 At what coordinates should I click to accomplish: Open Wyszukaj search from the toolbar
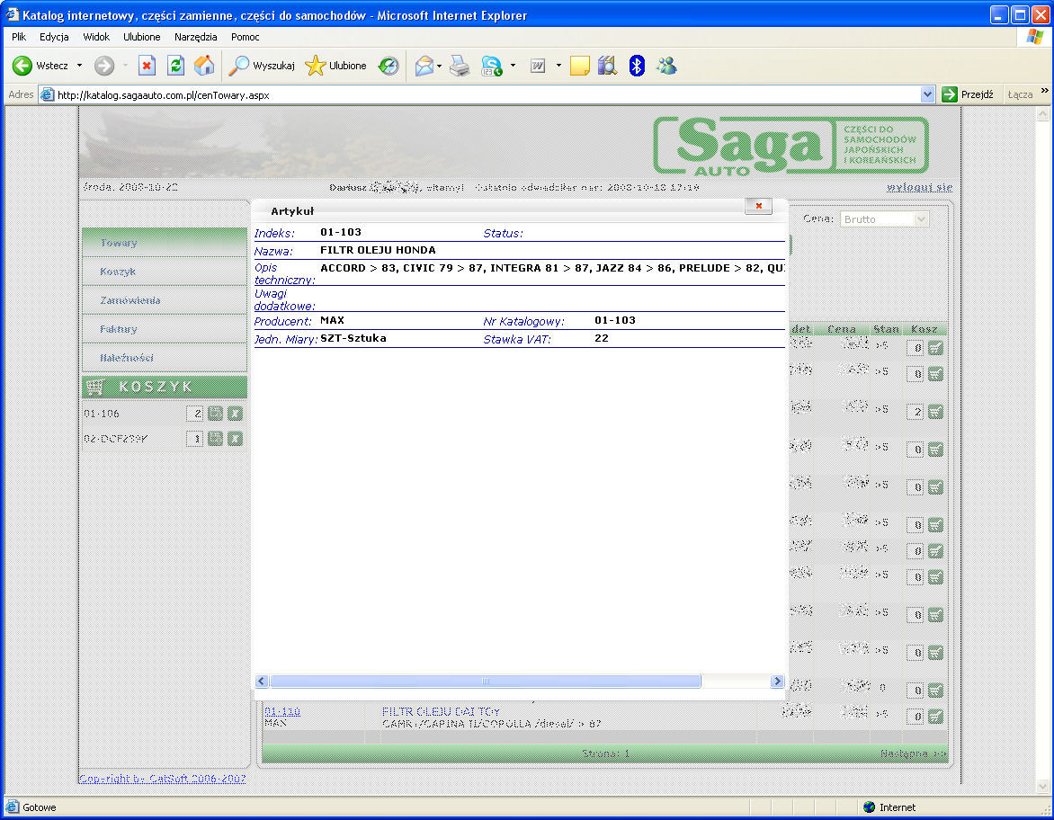(262, 66)
